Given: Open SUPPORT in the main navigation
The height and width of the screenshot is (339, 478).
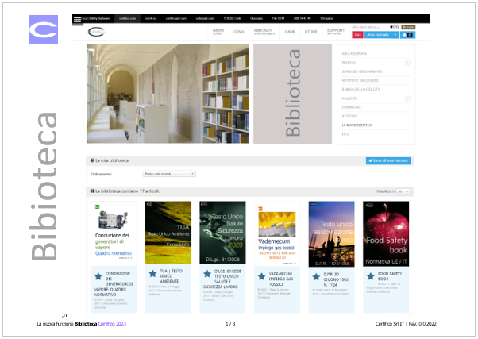Looking at the screenshot, I should (x=336, y=32).
